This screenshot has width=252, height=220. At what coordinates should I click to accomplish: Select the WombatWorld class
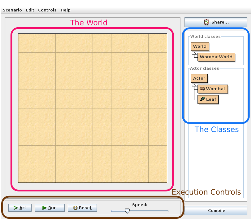(217, 57)
